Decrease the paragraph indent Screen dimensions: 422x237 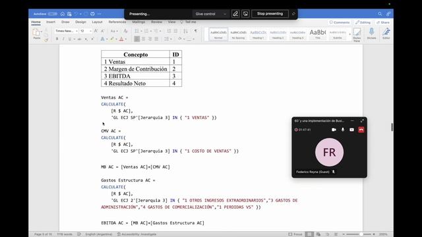tap(169, 31)
